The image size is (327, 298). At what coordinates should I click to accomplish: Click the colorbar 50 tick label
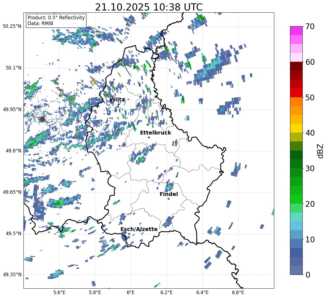point(310,98)
